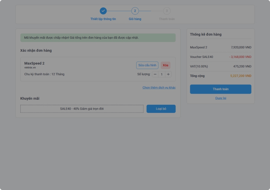Screen dimensions: 270x190
Task: Select the 'Giỏ hàng' step label
Action: (135, 19)
